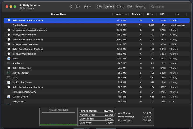Viewport: 193px width, 129px height.
Task: Click the Safari compass icon
Action: click(x=9, y=59)
